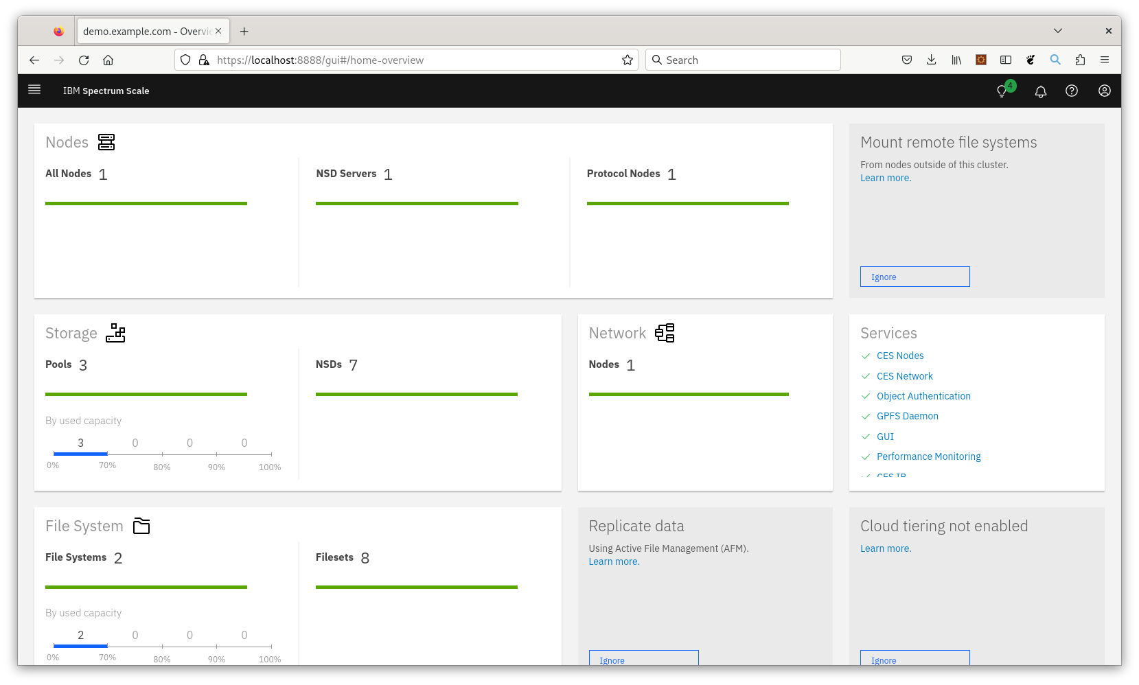Open the notifications bell

click(x=1041, y=91)
